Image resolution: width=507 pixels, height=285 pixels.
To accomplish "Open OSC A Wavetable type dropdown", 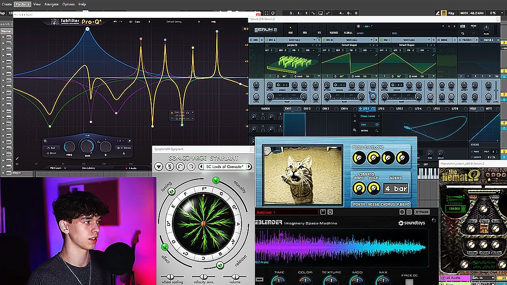I will [x=297, y=40].
